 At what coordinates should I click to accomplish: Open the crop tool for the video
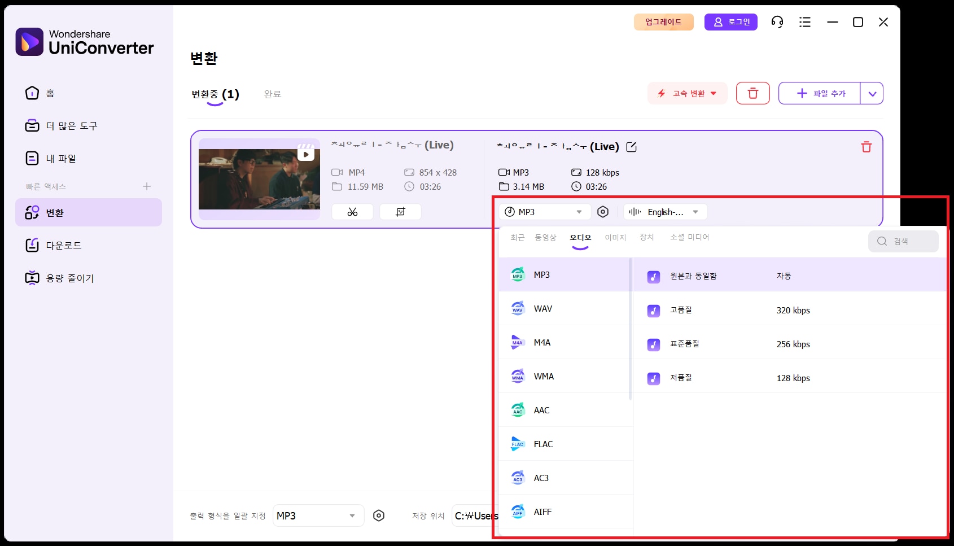[x=400, y=212]
